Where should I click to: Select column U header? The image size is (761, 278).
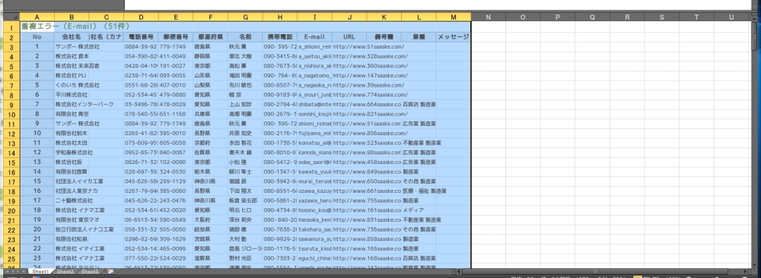(x=731, y=17)
